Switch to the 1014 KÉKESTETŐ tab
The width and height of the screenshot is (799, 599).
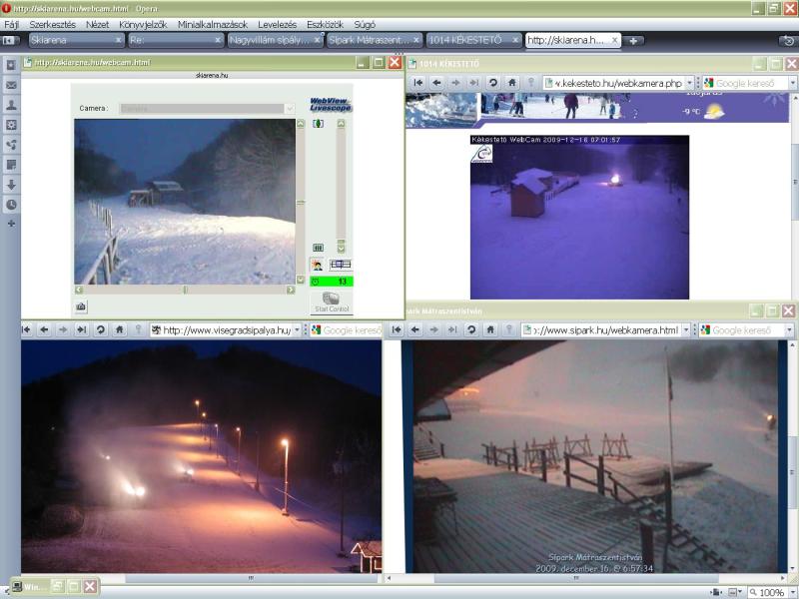[467, 41]
